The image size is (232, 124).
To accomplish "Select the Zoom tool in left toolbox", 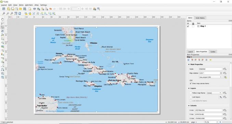I will tap(2, 23).
